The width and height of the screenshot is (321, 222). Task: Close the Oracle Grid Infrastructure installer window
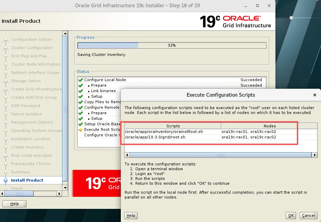(269, 6)
